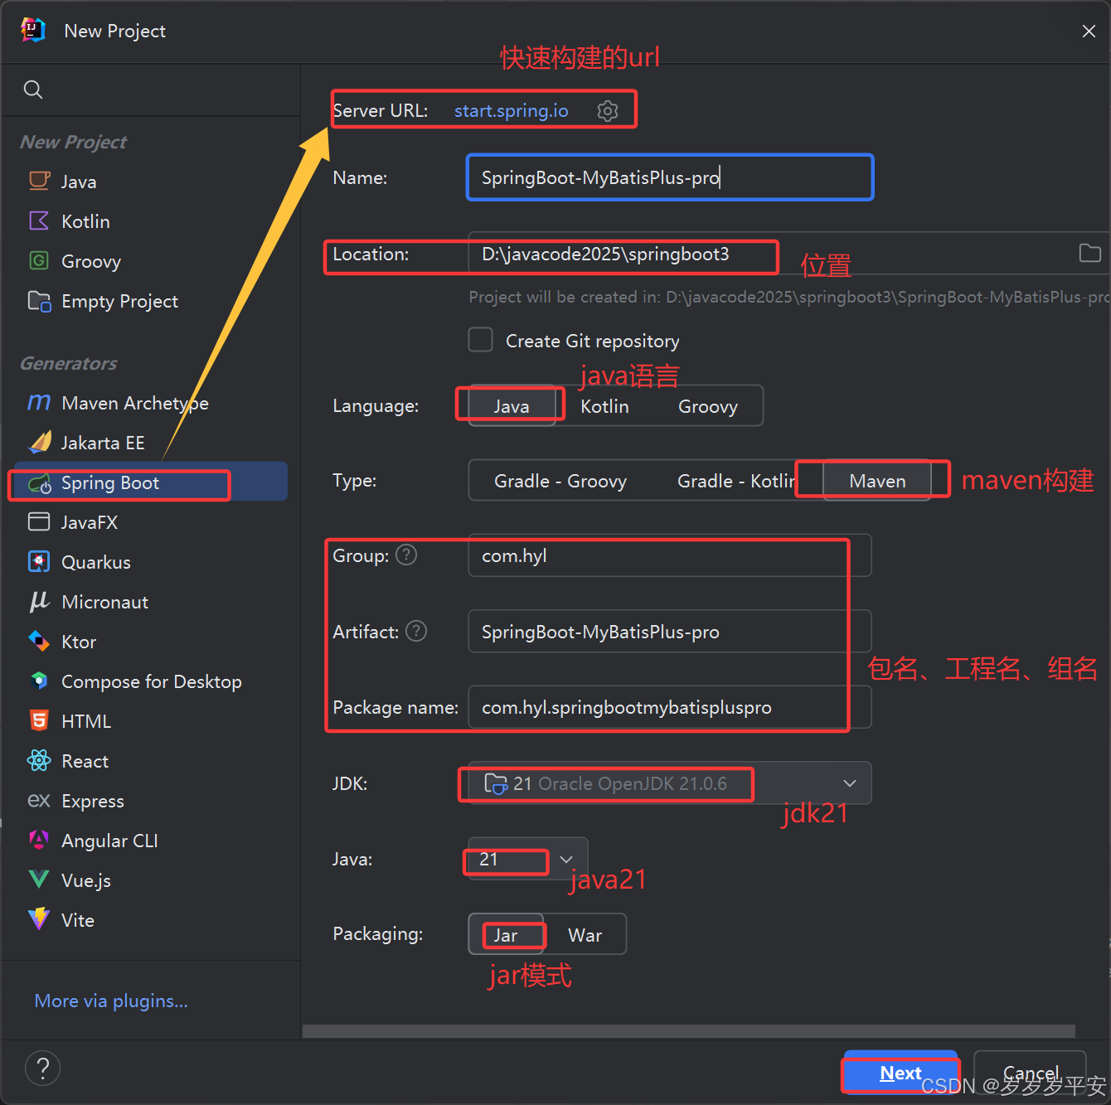
Task: Click the Java coffee cup icon
Action: (39, 181)
